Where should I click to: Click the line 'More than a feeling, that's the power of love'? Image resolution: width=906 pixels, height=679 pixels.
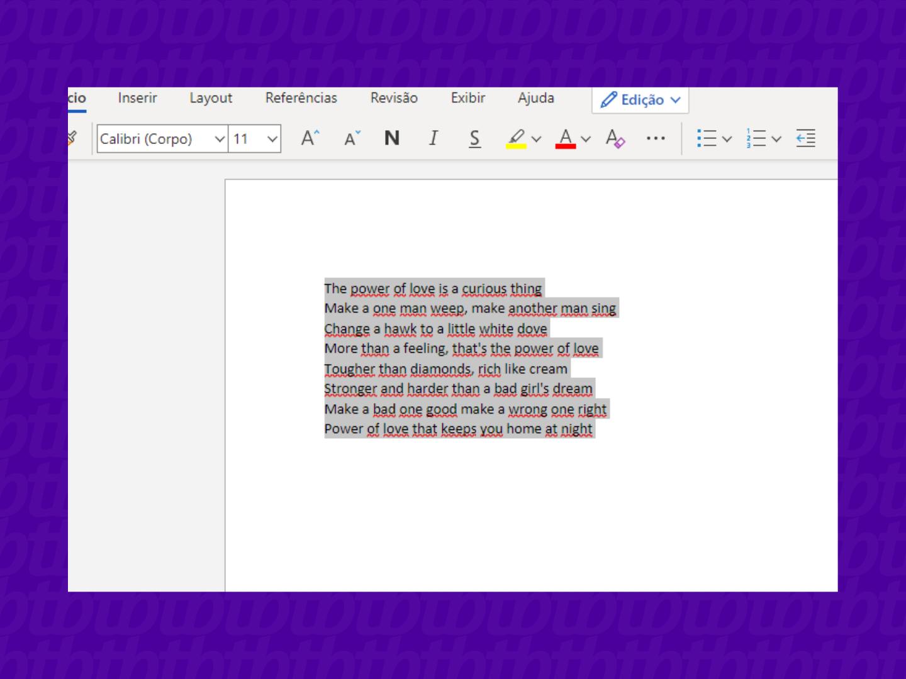pos(461,349)
